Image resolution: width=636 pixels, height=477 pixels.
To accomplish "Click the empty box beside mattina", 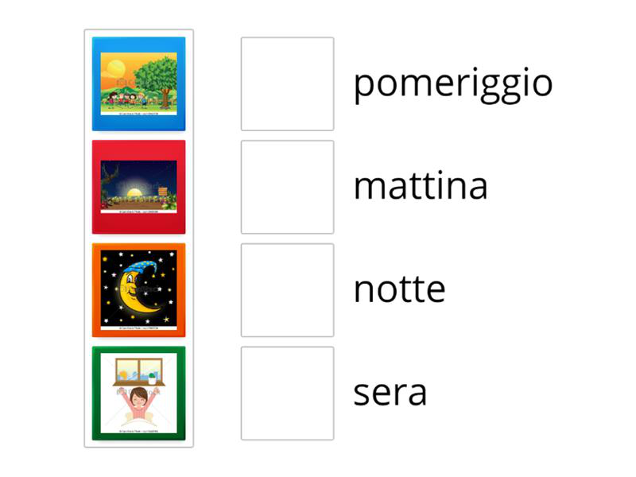I will (x=287, y=187).
